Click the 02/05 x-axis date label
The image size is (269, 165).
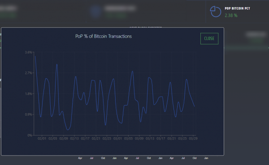pos(52,139)
